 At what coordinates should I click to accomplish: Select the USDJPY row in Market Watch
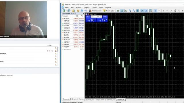tap(73, 25)
